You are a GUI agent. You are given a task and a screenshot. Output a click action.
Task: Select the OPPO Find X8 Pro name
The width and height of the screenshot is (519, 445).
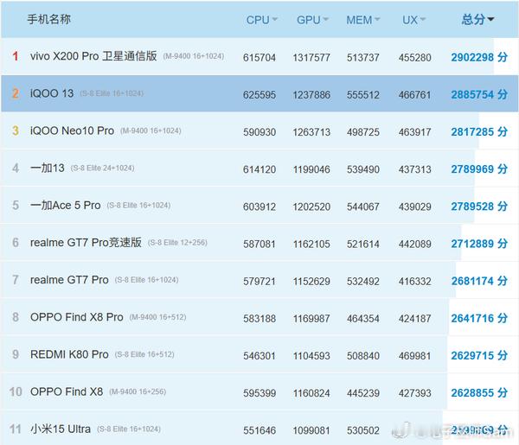(x=76, y=317)
